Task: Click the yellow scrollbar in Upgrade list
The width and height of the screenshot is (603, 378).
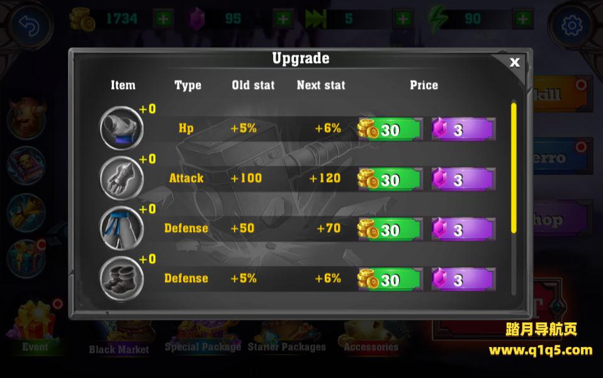Action: [514, 168]
